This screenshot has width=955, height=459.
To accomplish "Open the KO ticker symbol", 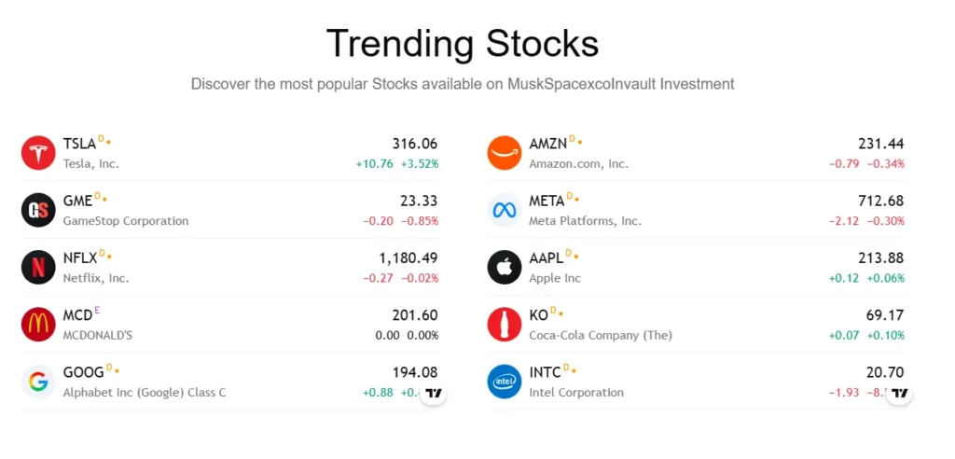I will click(x=538, y=315).
